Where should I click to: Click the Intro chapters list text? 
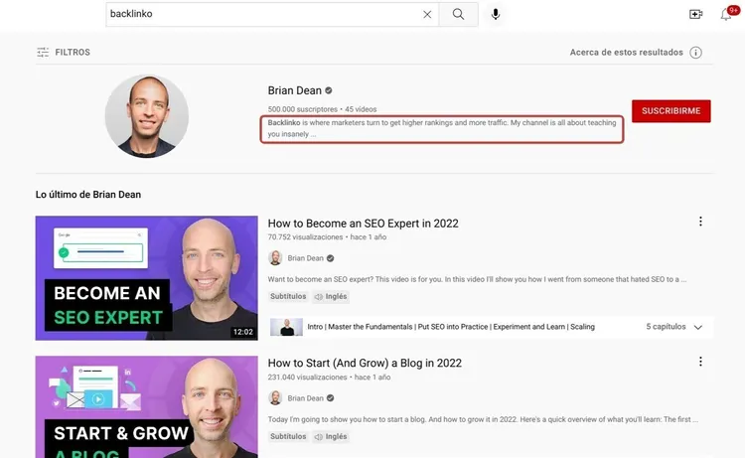(x=451, y=327)
